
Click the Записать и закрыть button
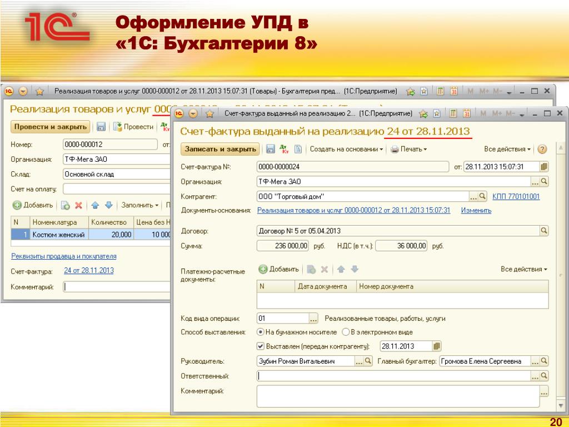pyautogui.click(x=220, y=149)
